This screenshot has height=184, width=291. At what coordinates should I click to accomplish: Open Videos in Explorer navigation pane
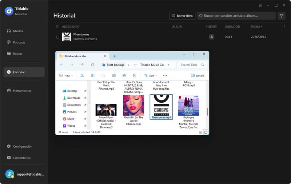point(69,126)
